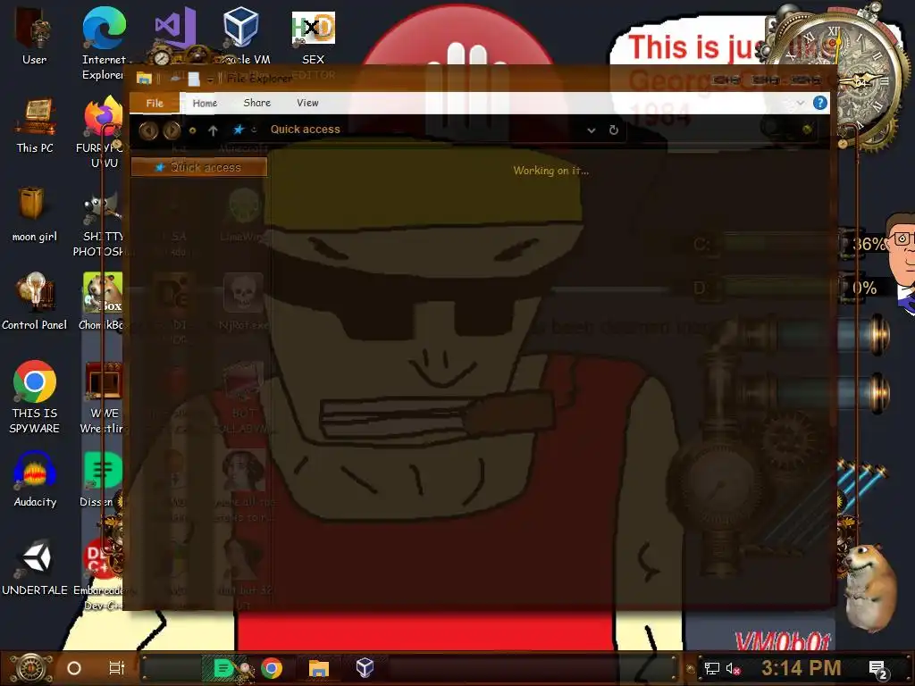Open the File tab in File Explorer
915x686 pixels.
click(x=155, y=104)
